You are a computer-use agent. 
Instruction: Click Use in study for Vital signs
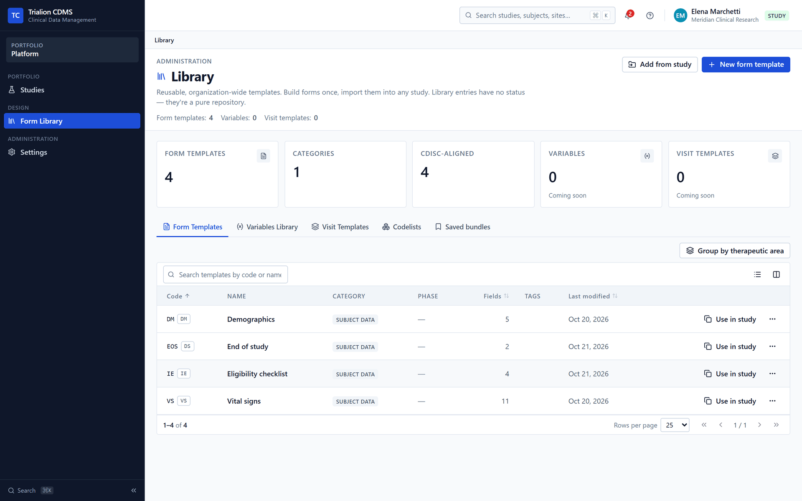(730, 401)
